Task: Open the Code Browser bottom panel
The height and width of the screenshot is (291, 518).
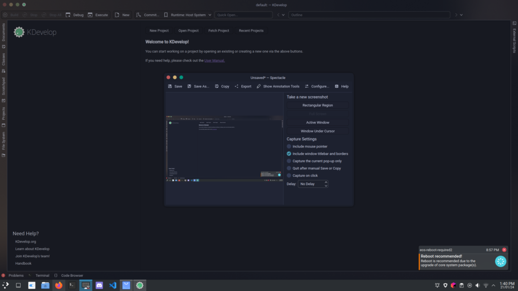Action: tap(69, 275)
